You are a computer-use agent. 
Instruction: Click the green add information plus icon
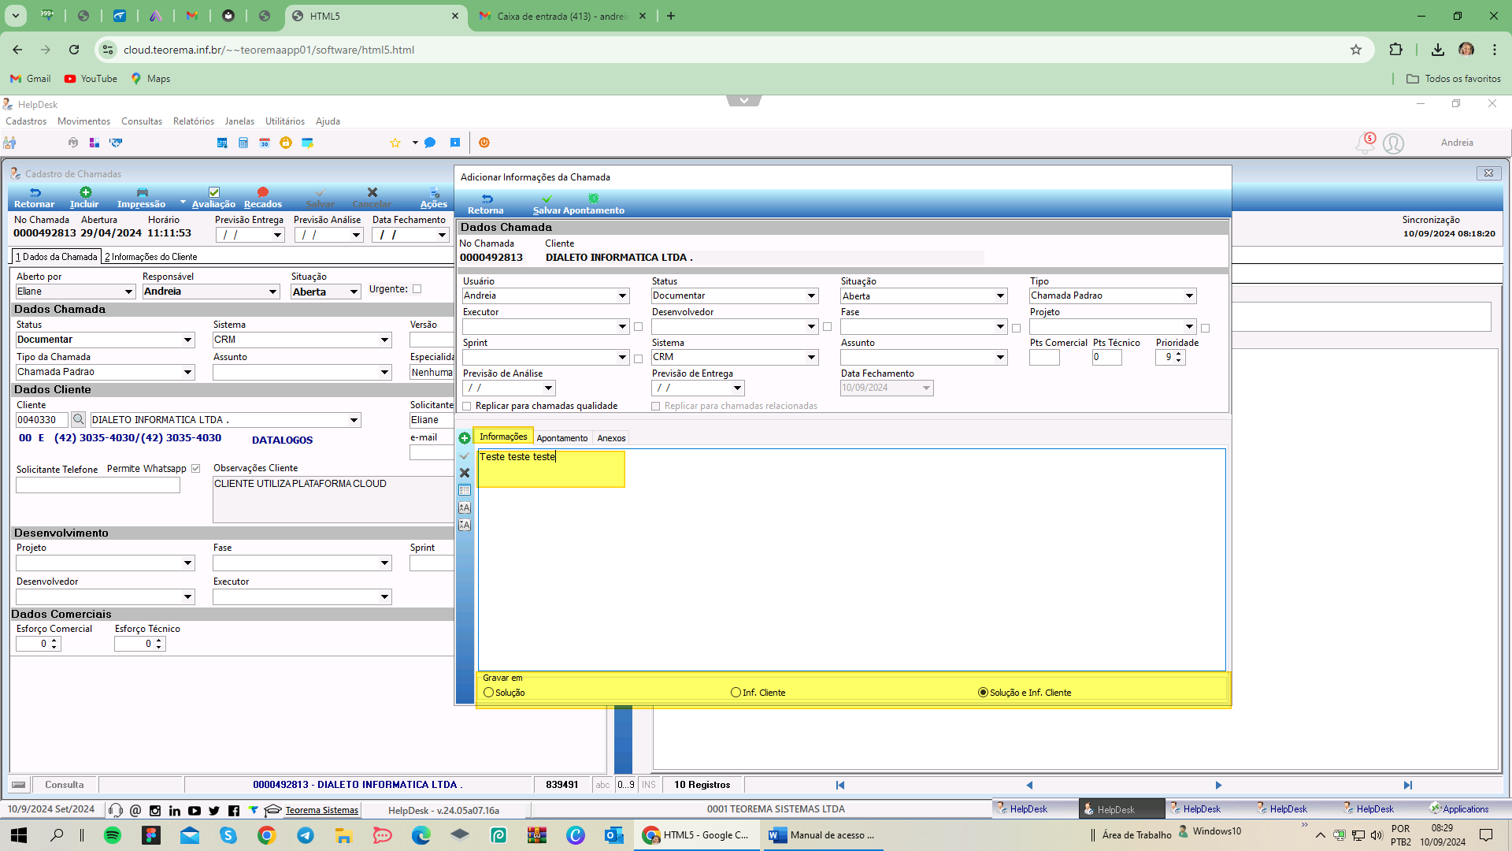[x=465, y=438]
